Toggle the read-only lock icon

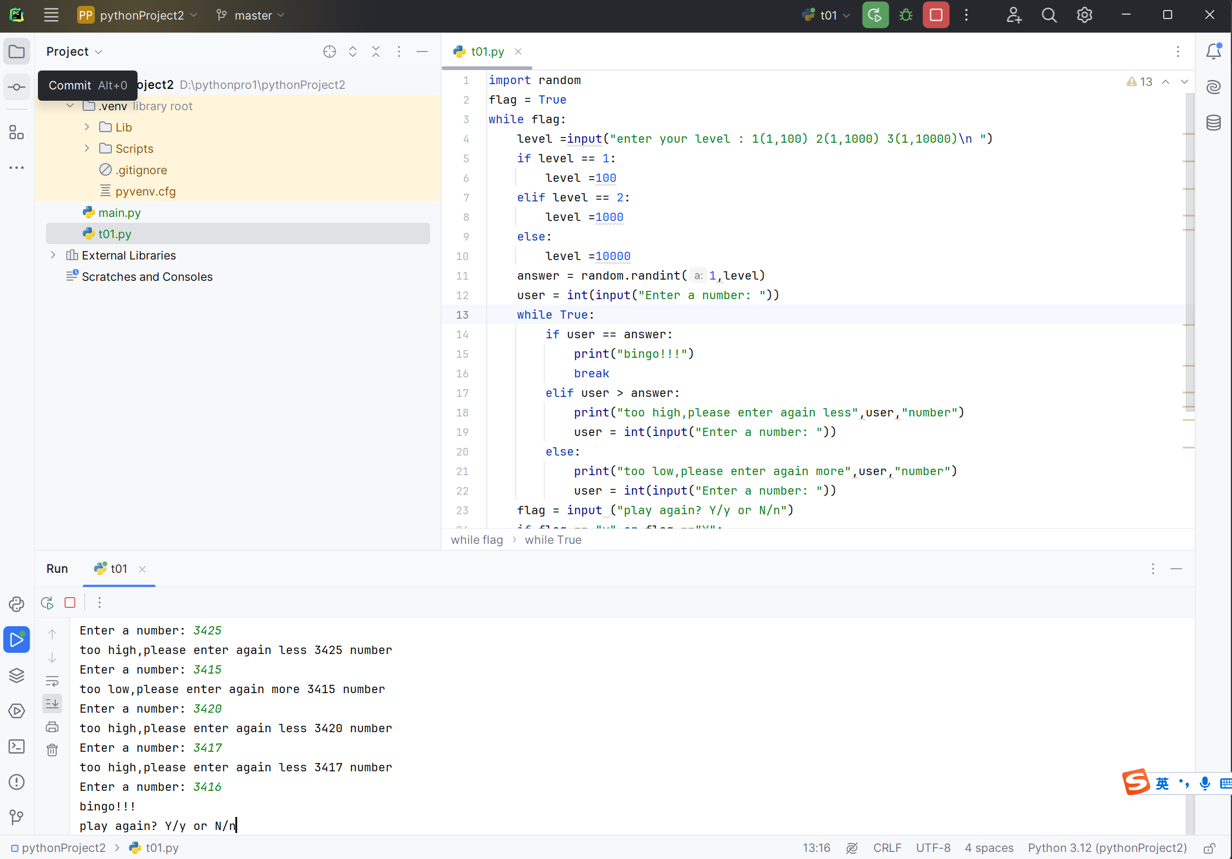pos(1209,848)
